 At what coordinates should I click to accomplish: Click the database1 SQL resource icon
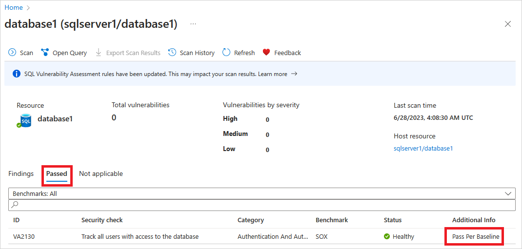24,120
